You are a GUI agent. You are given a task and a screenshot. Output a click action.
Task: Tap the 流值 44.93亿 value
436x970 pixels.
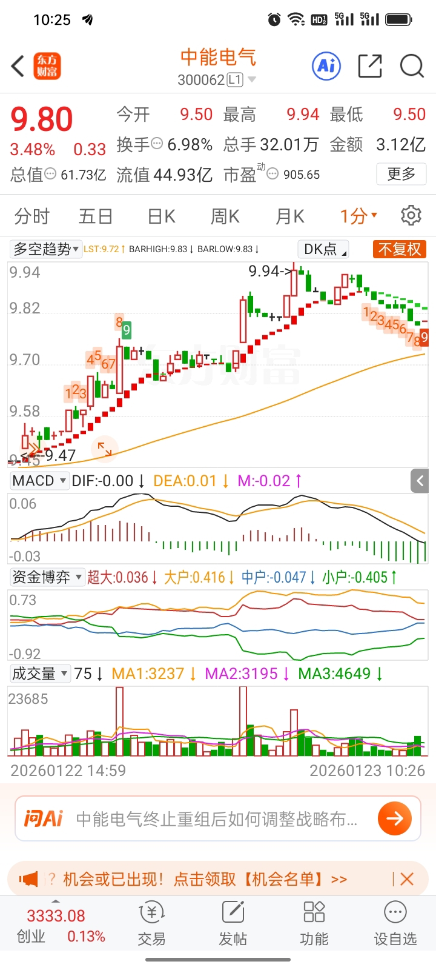pos(164,175)
